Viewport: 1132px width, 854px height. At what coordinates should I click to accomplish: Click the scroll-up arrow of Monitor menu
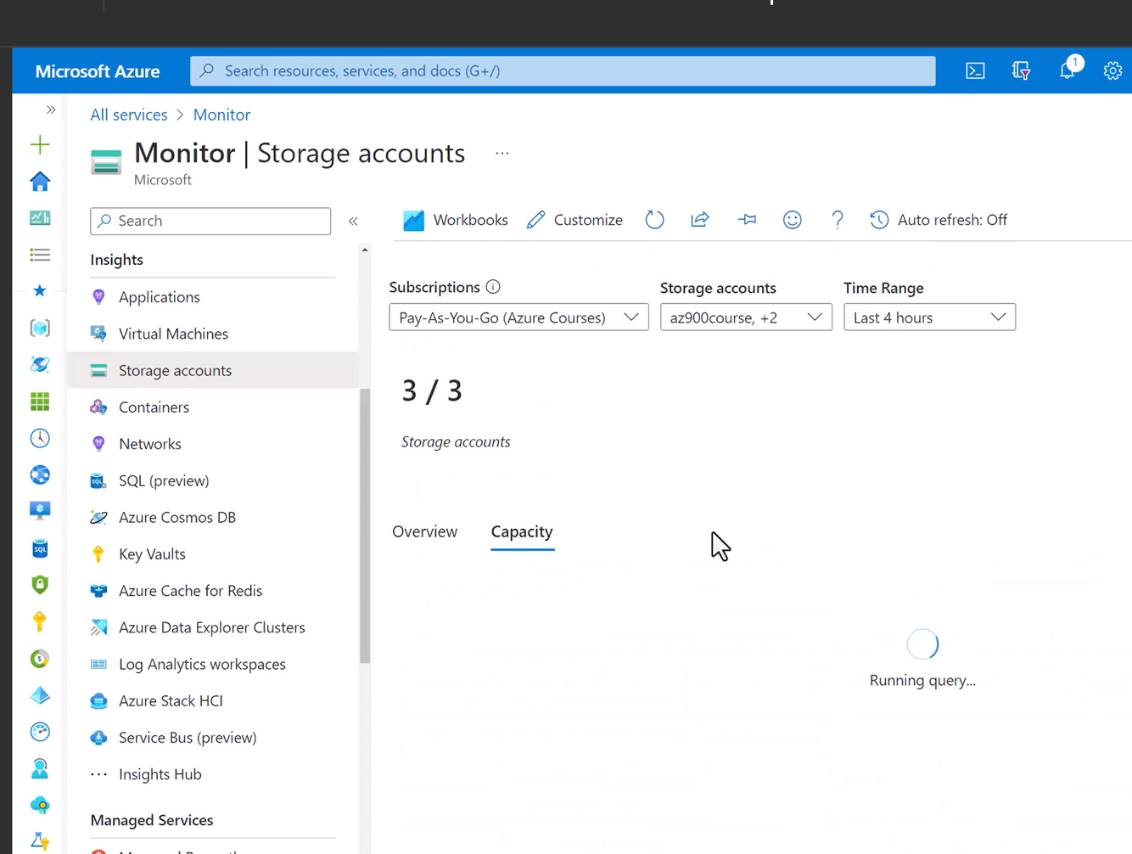click(365, 250)
